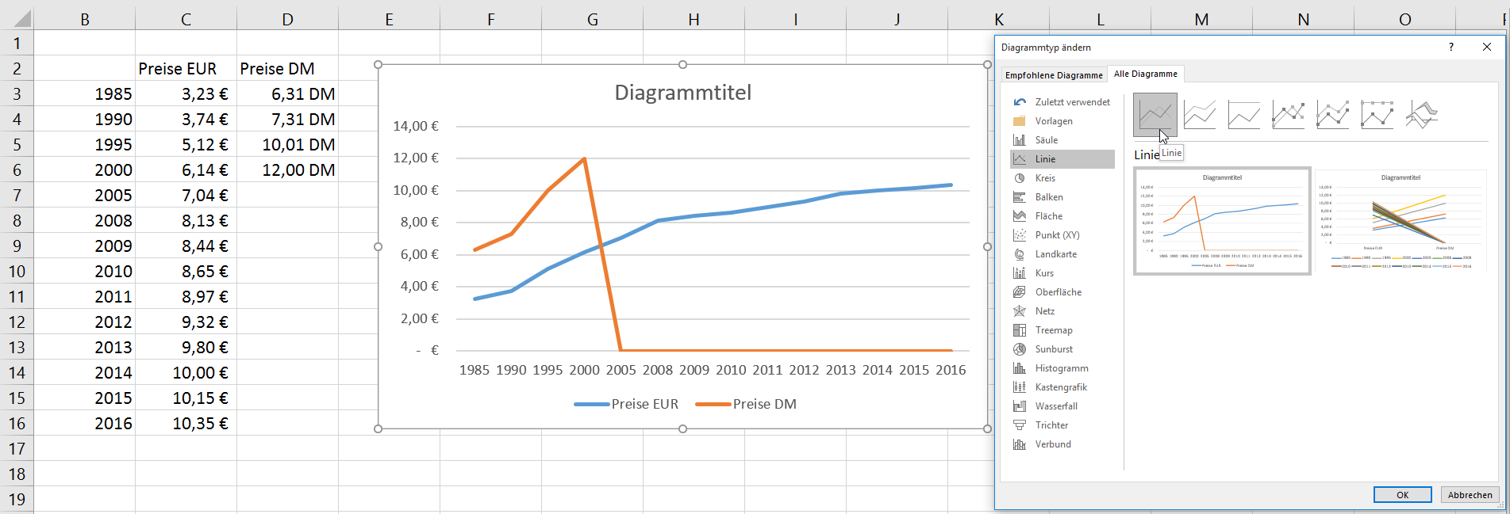Select Säule chart type in list
This screenshot has height=514, width=1510.
pyautogui.click(x=1046, y=140)
